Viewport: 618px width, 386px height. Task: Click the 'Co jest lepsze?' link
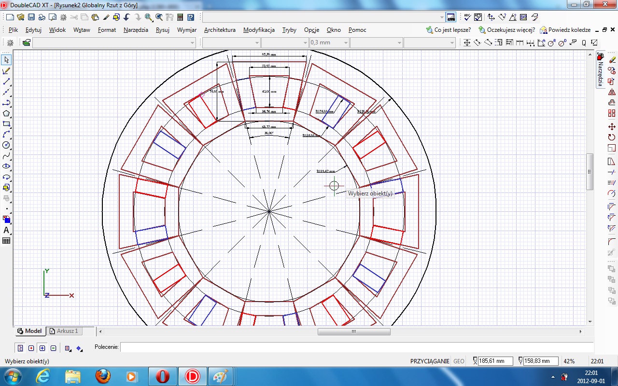pyautogui.click(x=452, y=30)
